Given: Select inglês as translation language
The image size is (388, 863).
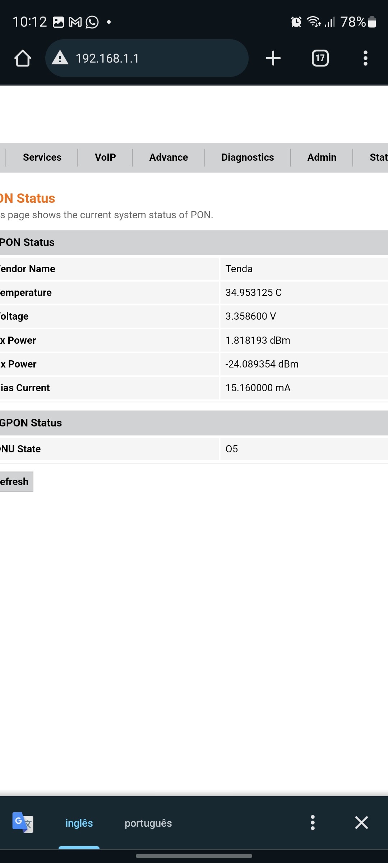Looking at the screenshot, I should 79,823.
